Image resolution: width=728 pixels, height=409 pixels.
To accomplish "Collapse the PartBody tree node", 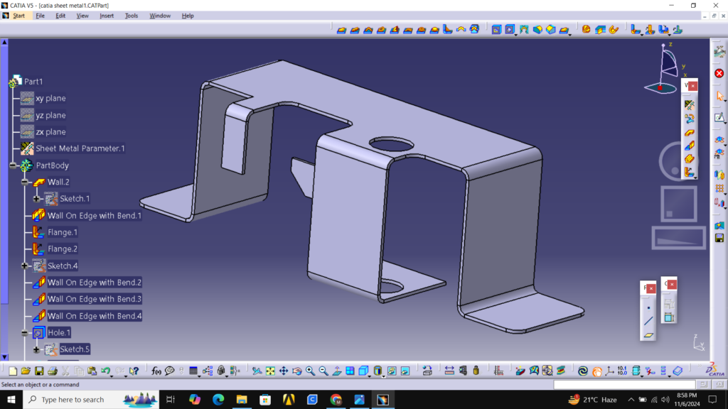I will point(14,165).
